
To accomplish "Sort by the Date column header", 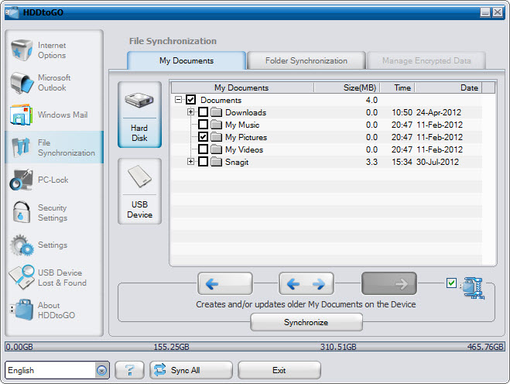I will [448, 87].
